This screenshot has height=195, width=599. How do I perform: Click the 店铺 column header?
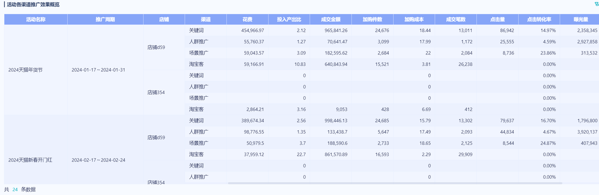tap(164, 19)
